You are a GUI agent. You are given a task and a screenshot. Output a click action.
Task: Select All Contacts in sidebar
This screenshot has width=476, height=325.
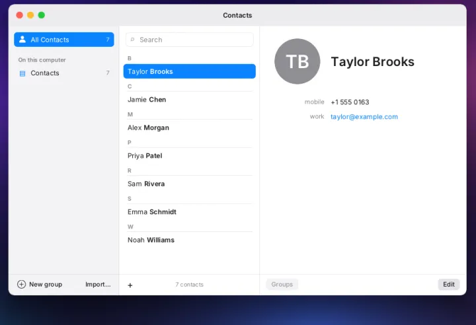point(63,40)
